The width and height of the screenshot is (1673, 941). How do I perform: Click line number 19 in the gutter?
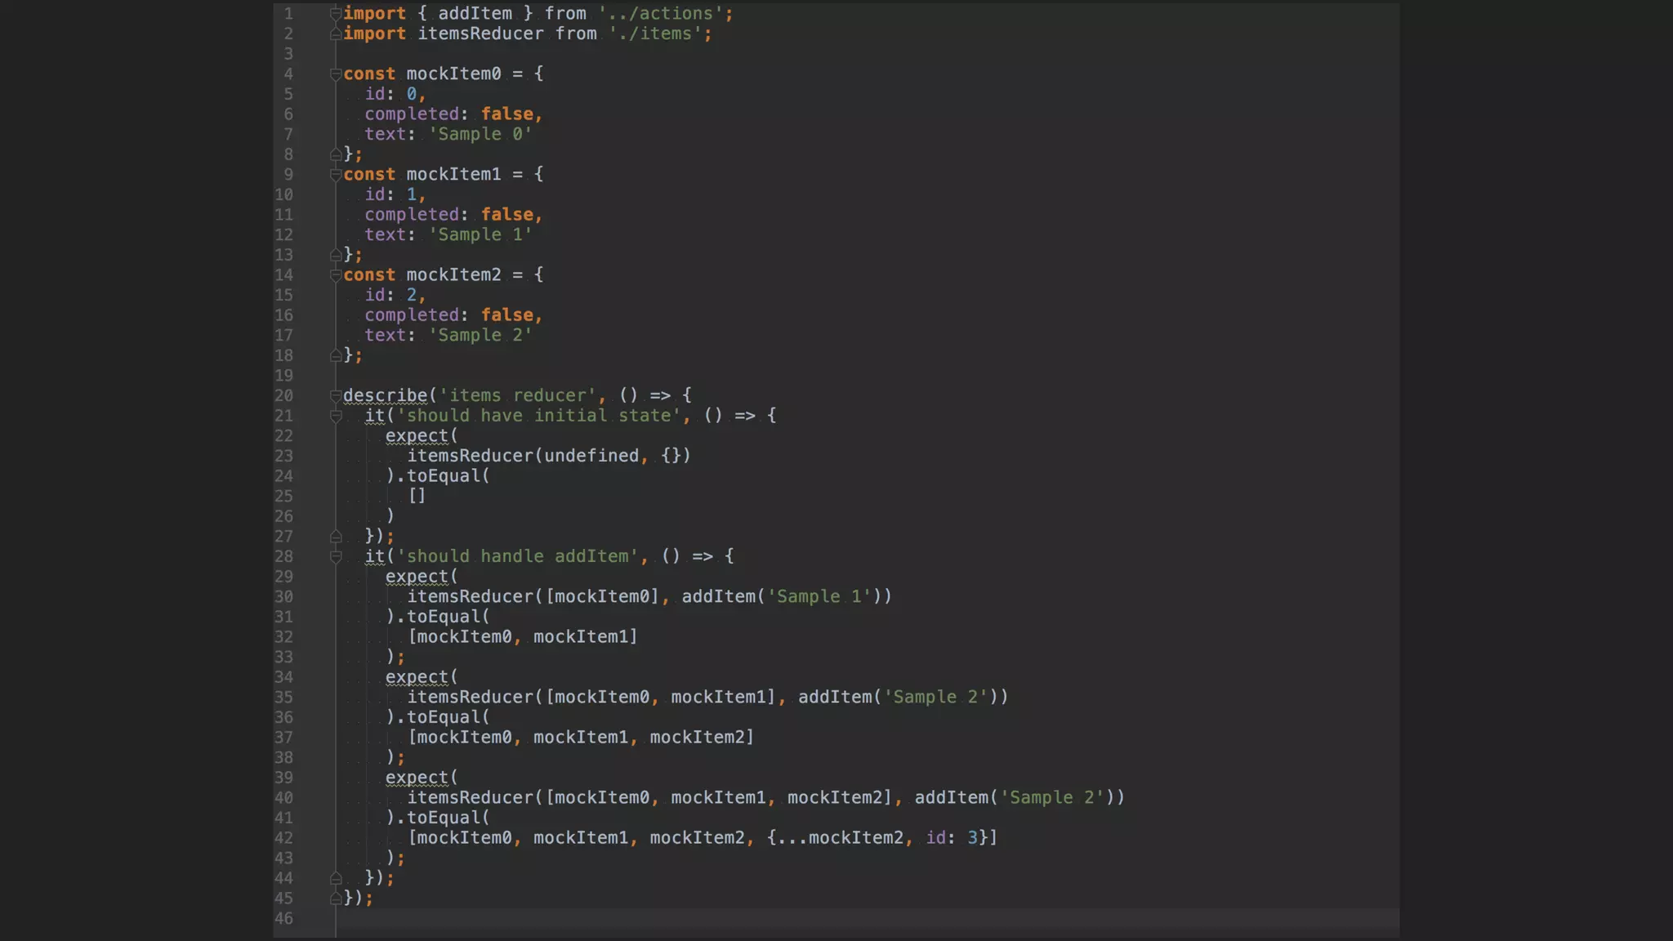coord(283,376)
